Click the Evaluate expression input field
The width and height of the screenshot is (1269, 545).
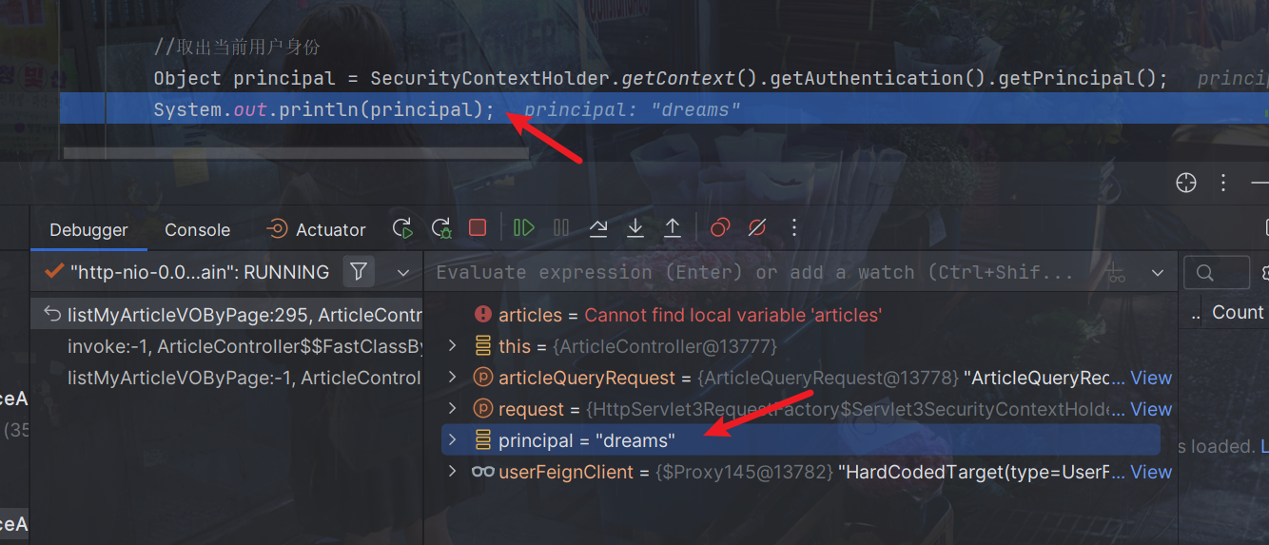click(752, 273)
